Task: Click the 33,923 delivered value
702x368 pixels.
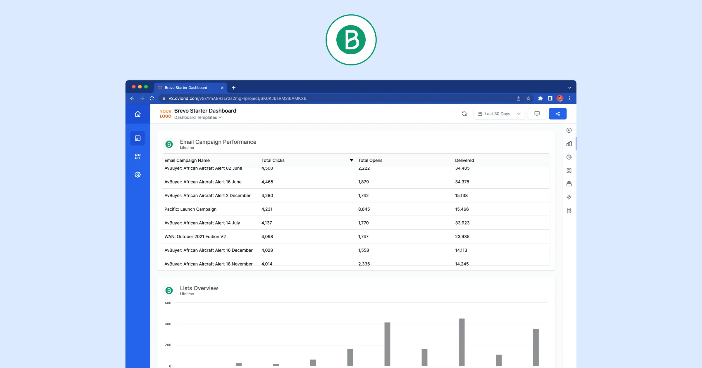Action: click(x=462, y=223)
